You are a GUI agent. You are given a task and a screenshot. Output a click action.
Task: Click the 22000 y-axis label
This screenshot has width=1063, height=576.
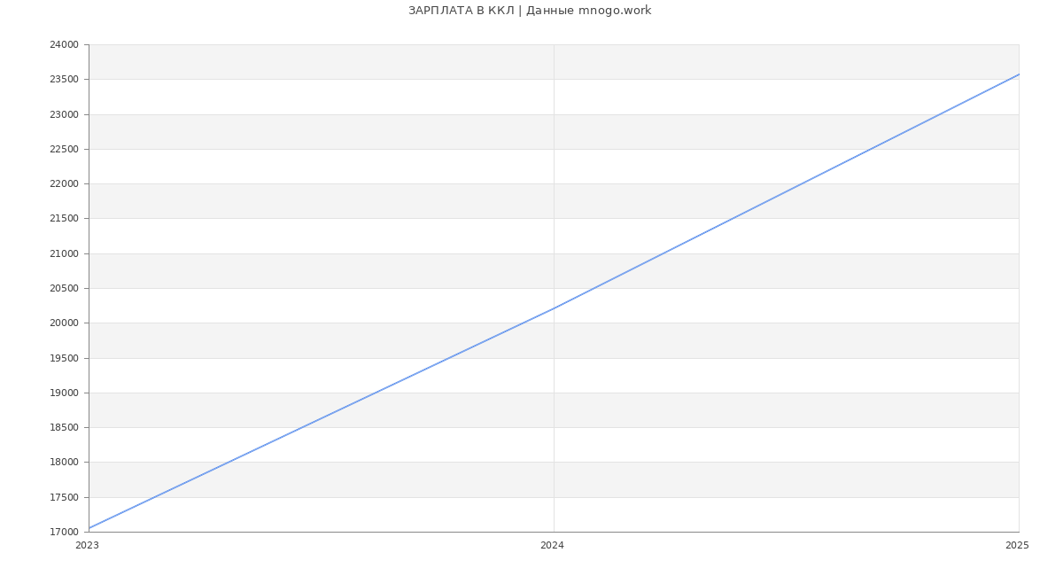(x=64, y=184)
